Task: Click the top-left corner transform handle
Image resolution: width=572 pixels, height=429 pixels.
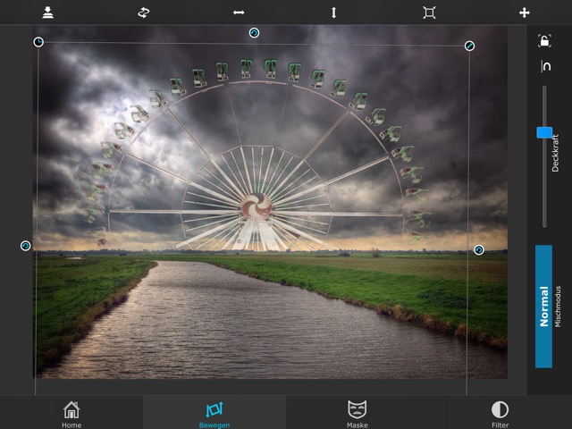Action: point(38,42)
